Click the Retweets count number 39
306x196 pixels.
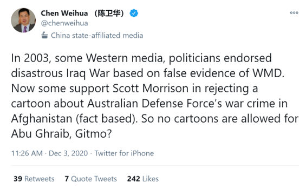[18, 179]
